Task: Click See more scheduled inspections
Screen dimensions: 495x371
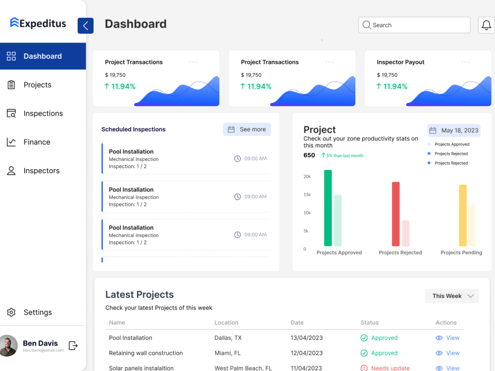Action: pos(247,129)
